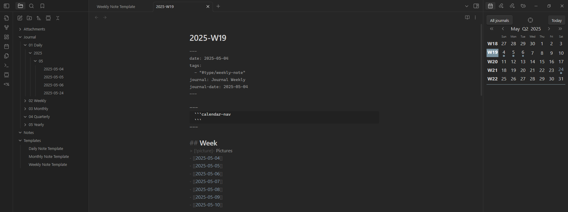Image resolution: width=568 pixels, height=212 pixels.
Task: Create new canvas from ribbon
Action: [x=7, y=37]
